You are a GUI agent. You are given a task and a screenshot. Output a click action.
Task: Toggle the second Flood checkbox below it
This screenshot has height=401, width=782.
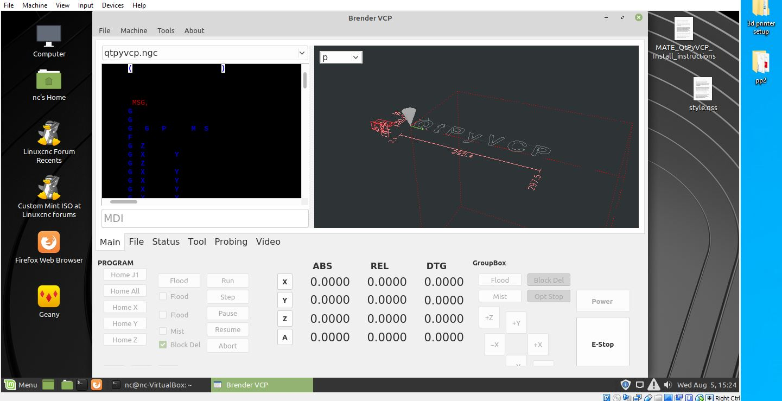pos(163,315)
